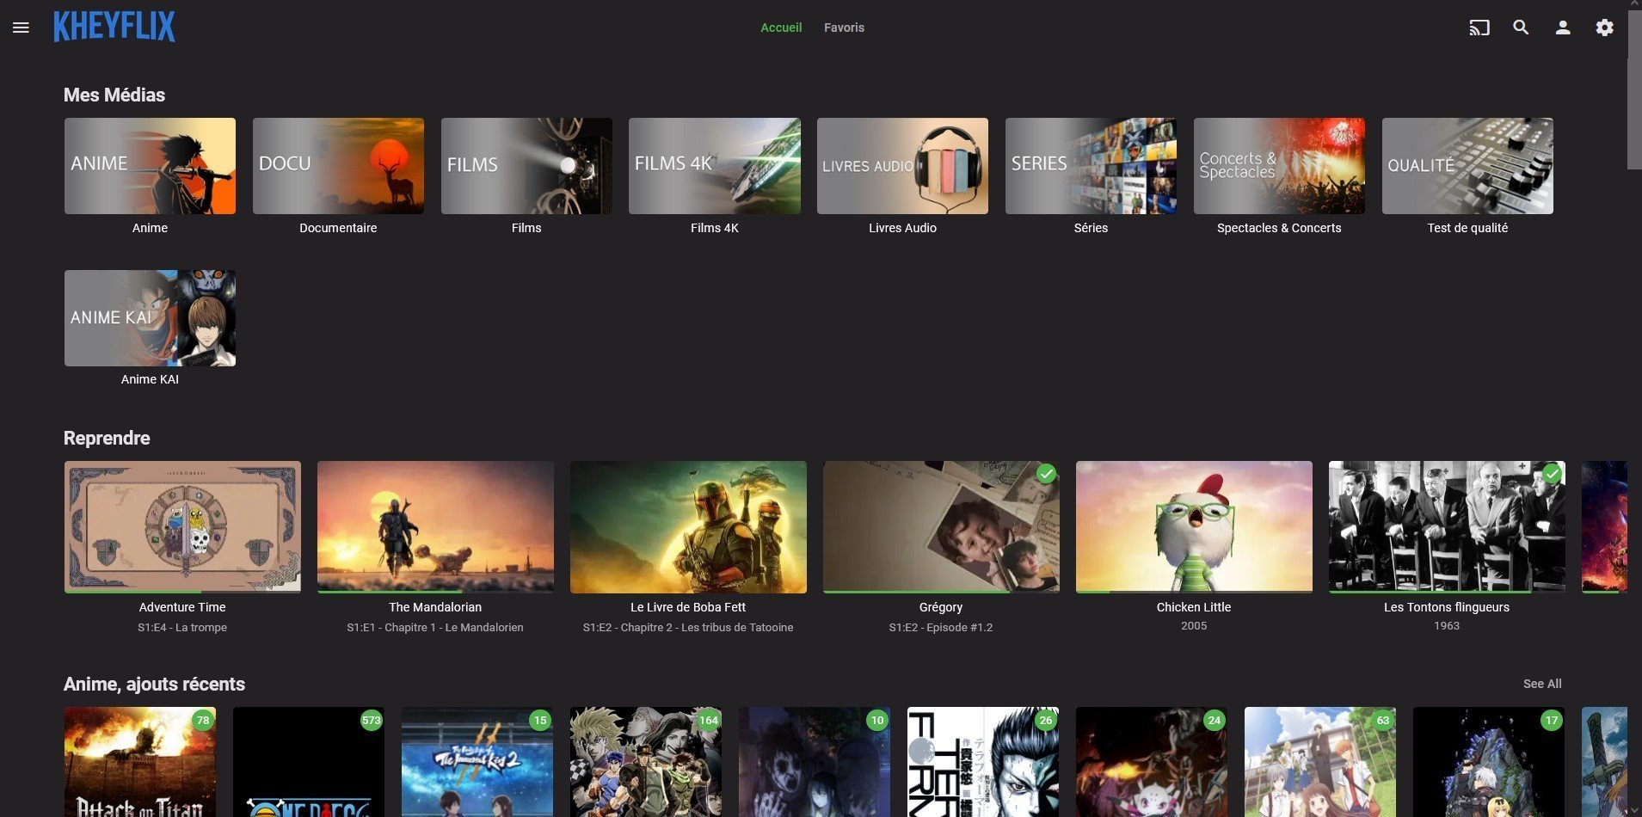
Task: Resume Les Tontons flingueurs thumbnail
Action: click(x=1447, y=526)
